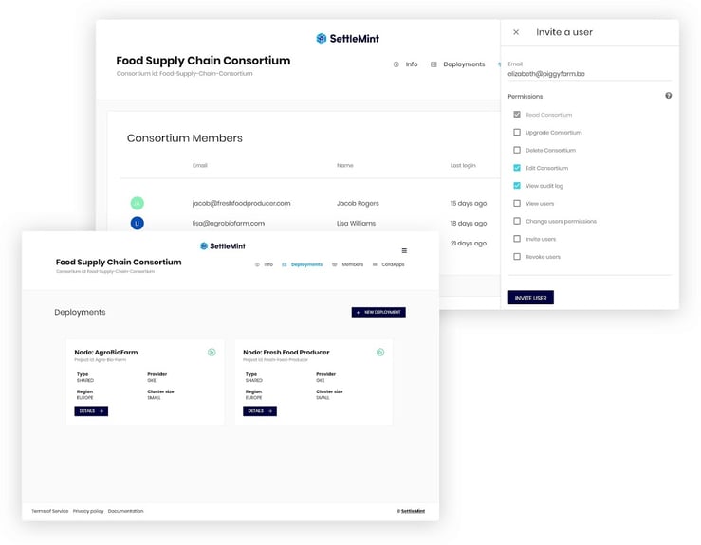Enable Delete Consortium permission
701x545 pixels.
click(x=517, y=150)
